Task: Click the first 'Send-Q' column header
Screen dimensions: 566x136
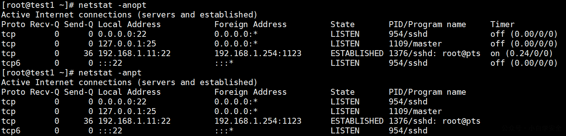Action: (x=79, y=25)
